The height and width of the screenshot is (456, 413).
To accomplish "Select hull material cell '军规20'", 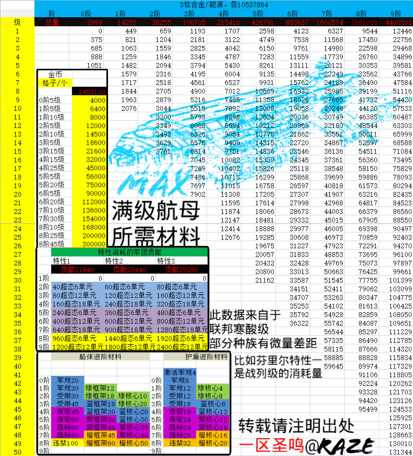I will (x=67, y=381).
